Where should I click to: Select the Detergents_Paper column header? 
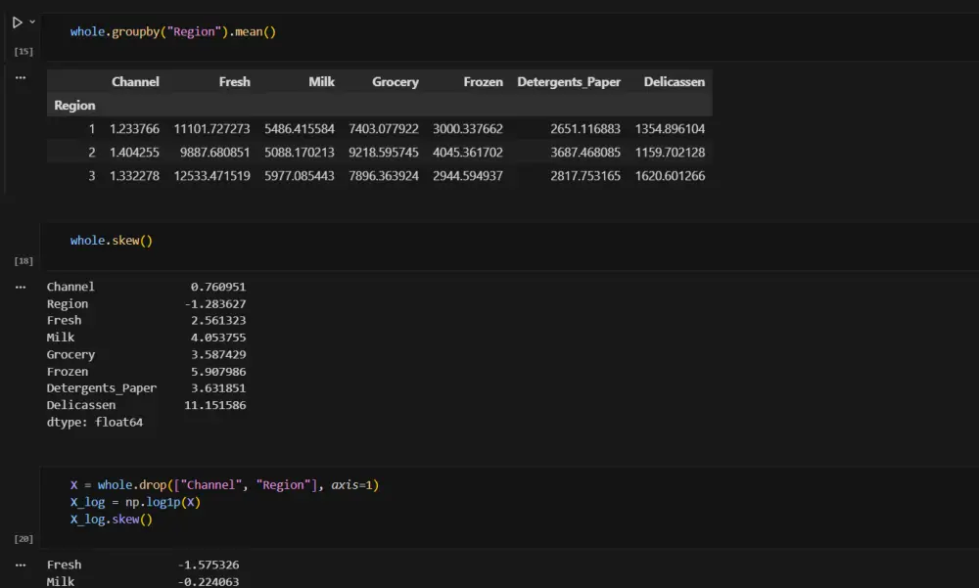569,82
